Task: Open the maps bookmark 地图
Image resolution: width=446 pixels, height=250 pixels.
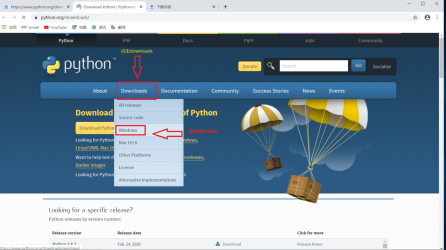Action: 79,27
